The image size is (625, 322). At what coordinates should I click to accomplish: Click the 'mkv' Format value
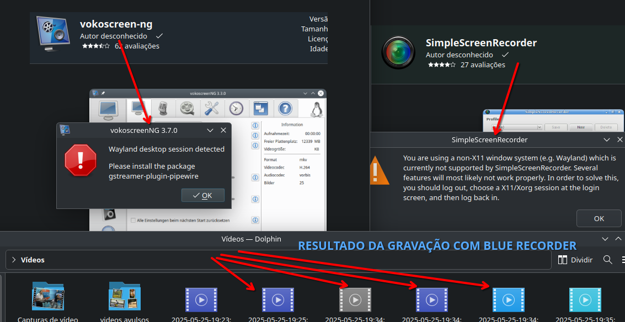tap(303, 159)
